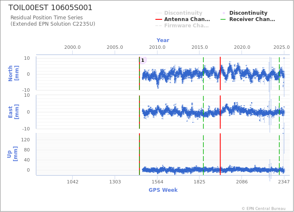
Task: Click the pink Discontinuity legend dot
Action: click(224, 13)
